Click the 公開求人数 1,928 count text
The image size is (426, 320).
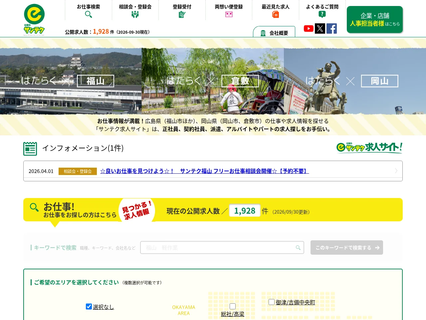pyautogui.click(x=101, y=31)
